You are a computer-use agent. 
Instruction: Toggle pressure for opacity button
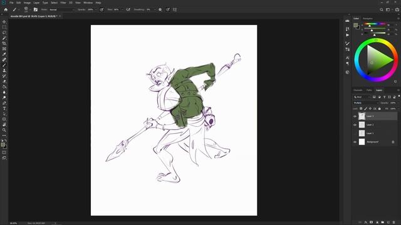[102, 10]
